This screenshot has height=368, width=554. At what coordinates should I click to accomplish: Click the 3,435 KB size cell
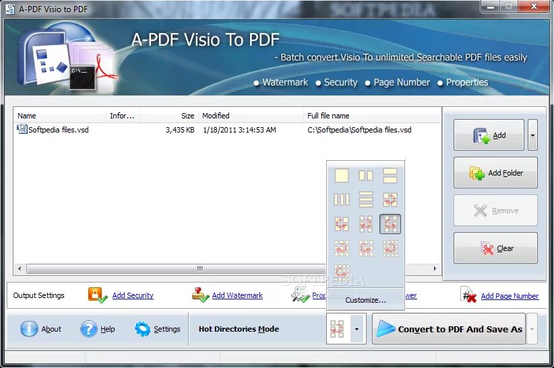tap(180, 130)
